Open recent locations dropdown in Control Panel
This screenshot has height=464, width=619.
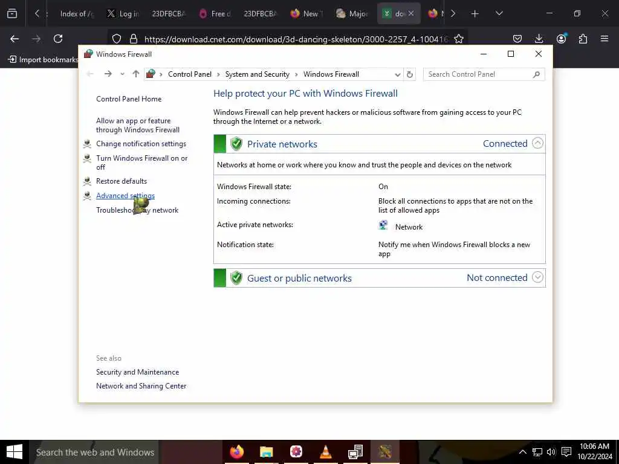[122, 74]
